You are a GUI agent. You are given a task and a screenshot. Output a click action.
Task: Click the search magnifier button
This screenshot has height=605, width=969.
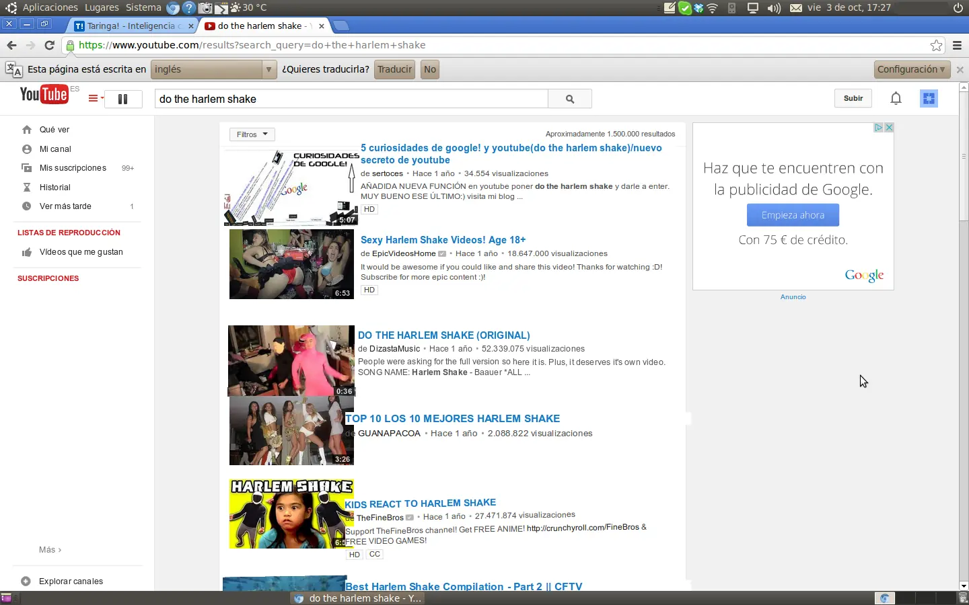[x=570, y=99]
